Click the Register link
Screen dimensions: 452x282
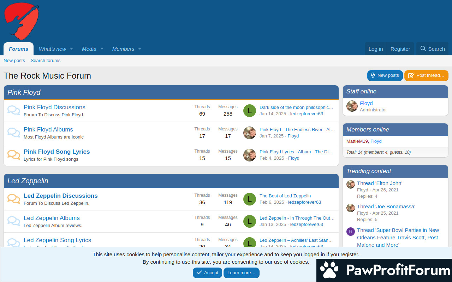400,49
